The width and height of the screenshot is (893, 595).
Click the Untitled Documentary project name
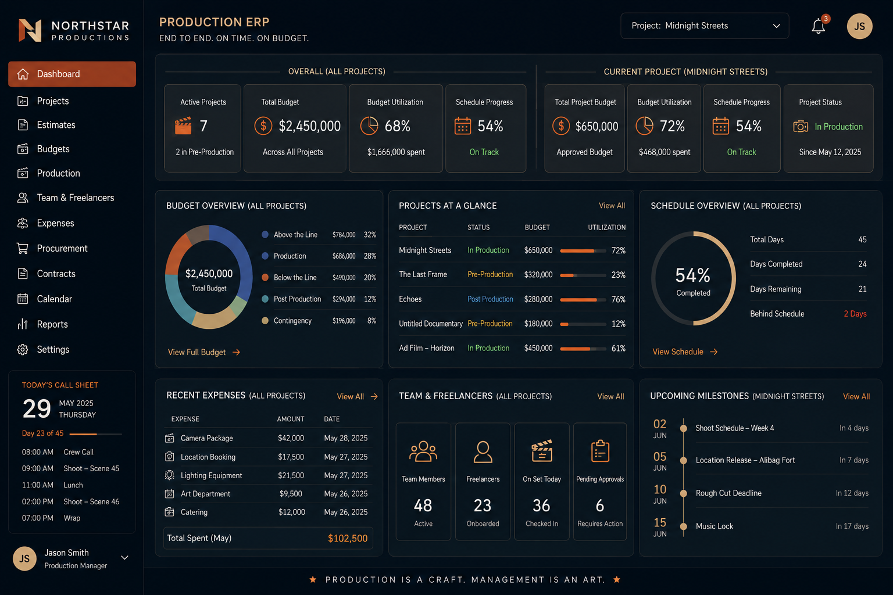[430, 324]
